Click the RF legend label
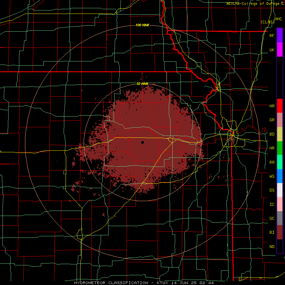The height and width of the screenshot is (285, 285). 272,35
